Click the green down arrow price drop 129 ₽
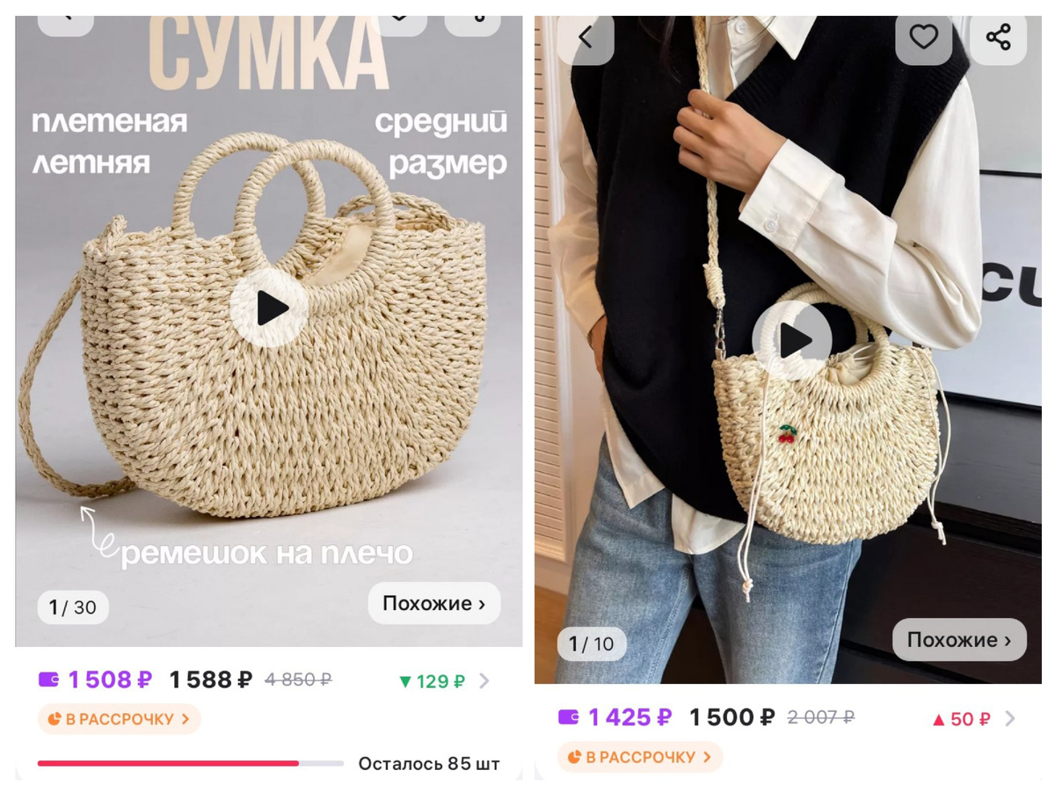 click(x=432, y=681)
